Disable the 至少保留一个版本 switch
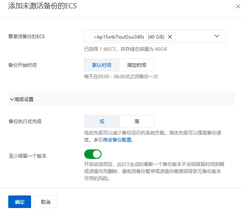The height and width of the screenshot is (210, 244). coord(93,154)
